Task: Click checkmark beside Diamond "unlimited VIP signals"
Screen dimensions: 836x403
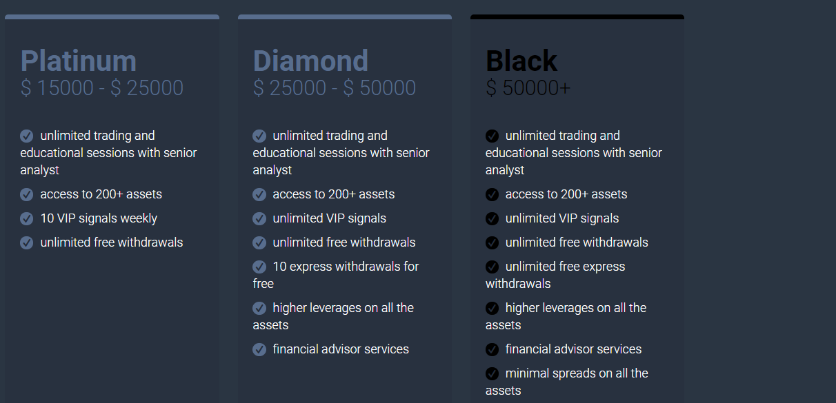Action: (x=259, y=219)
